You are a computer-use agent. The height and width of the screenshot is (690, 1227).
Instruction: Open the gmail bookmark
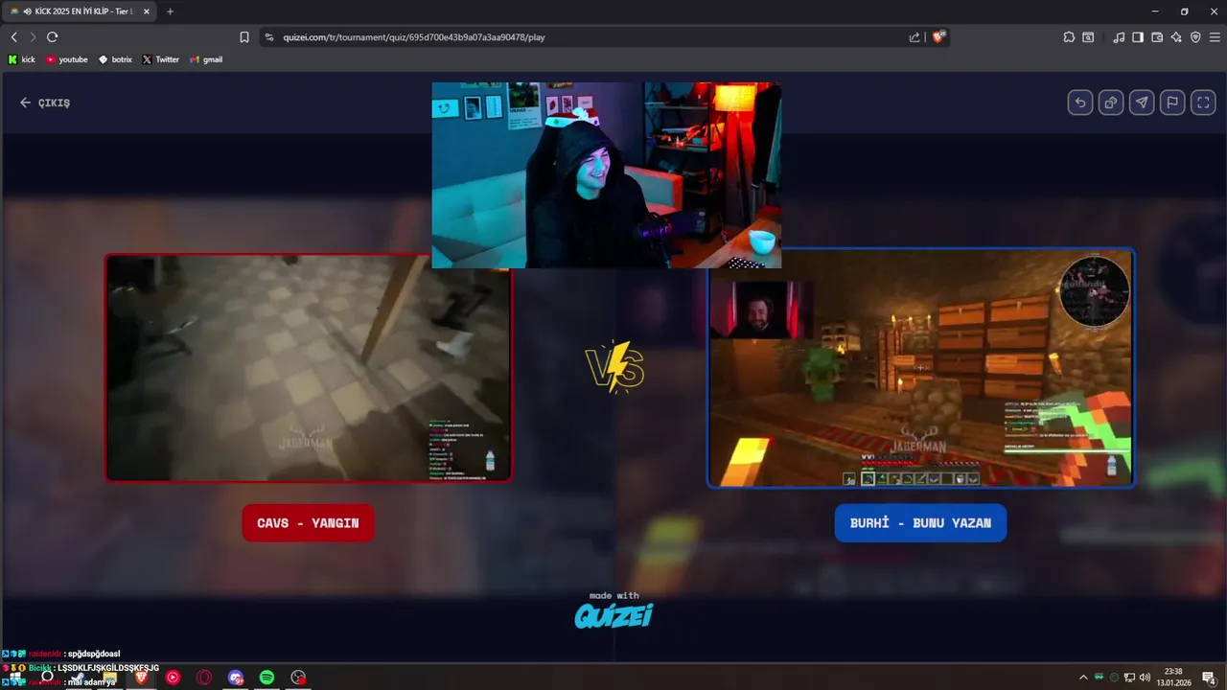tap(206, 59)
